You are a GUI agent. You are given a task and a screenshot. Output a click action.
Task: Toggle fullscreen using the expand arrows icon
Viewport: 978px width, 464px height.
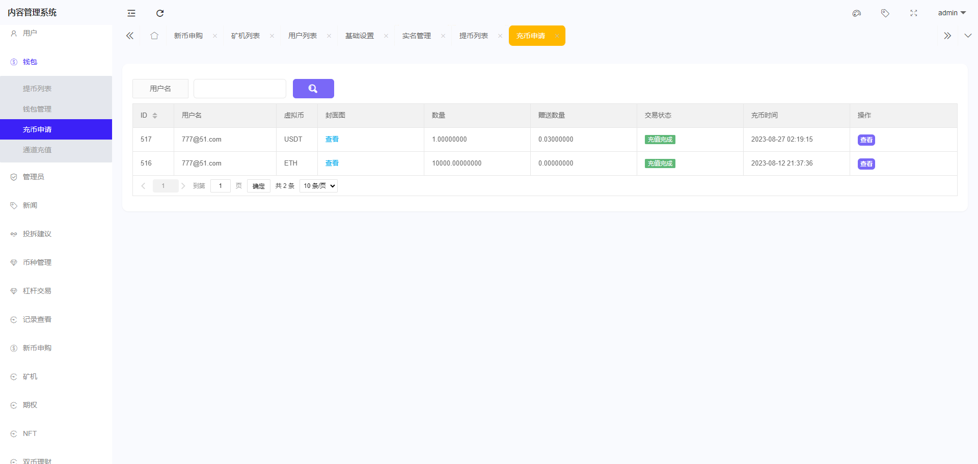tap(913, 13)
